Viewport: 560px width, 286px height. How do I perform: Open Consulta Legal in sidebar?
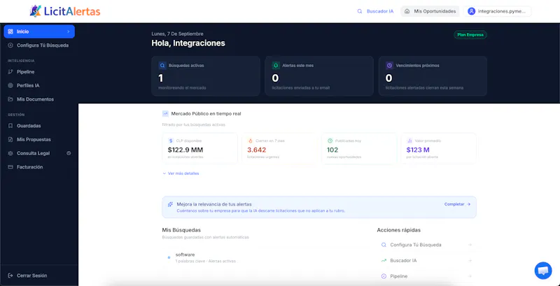click(x=39, y=153)
